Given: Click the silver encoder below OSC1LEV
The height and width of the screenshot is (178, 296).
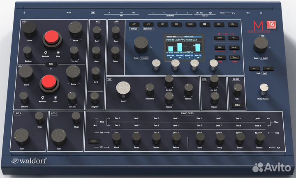Looking at the screenshot, I should tap(156, 65).
